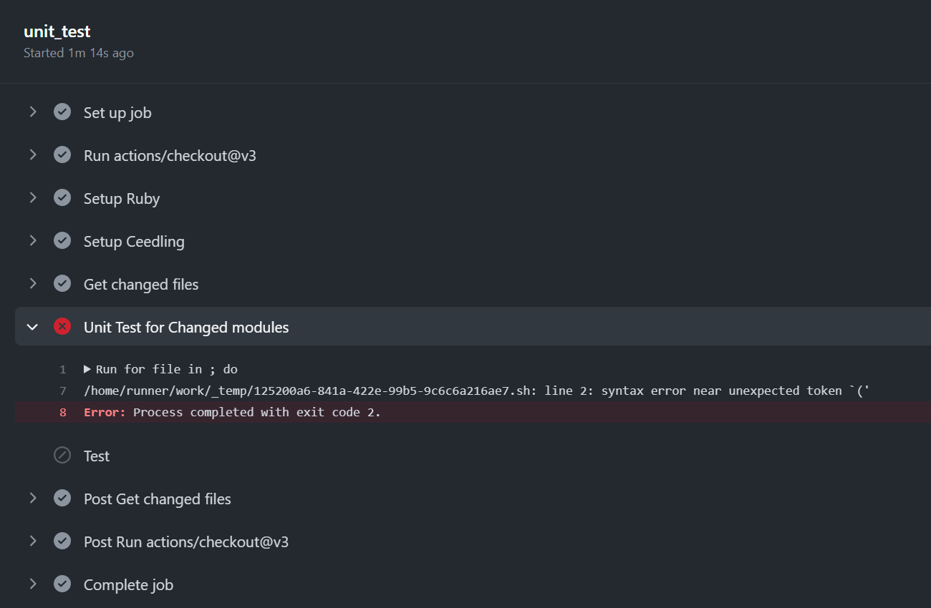The width and height of the screenshot is (931, 608).
Task: Expand the Setup Ruby step chevron
Action: click(33, 197)
